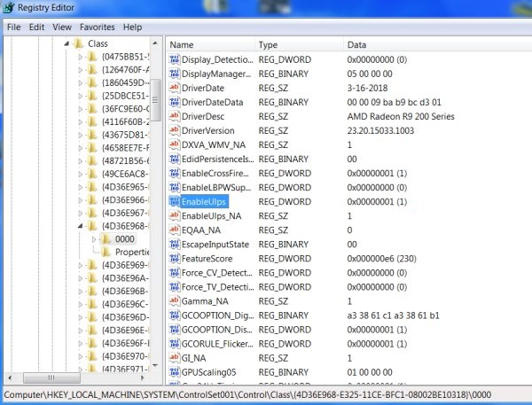Screen dimensions: 532x405
Task: Click the GI_NA string icon
Action: click(x=174, y=358)
